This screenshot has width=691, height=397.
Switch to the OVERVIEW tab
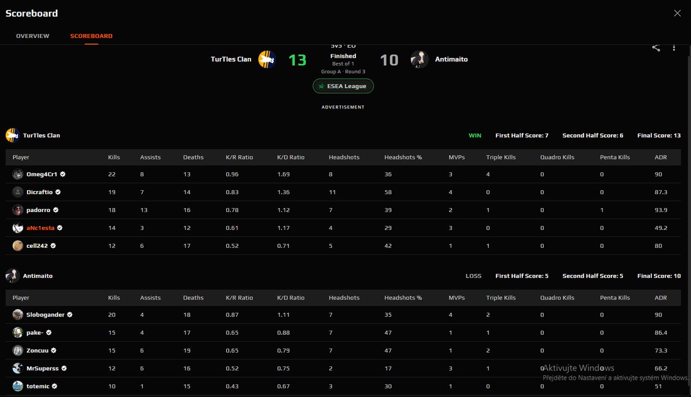pyautogui.click(x=32, y=36)
